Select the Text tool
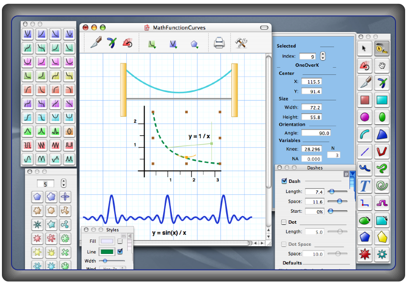Screen dimensions: 408x288 364,186
